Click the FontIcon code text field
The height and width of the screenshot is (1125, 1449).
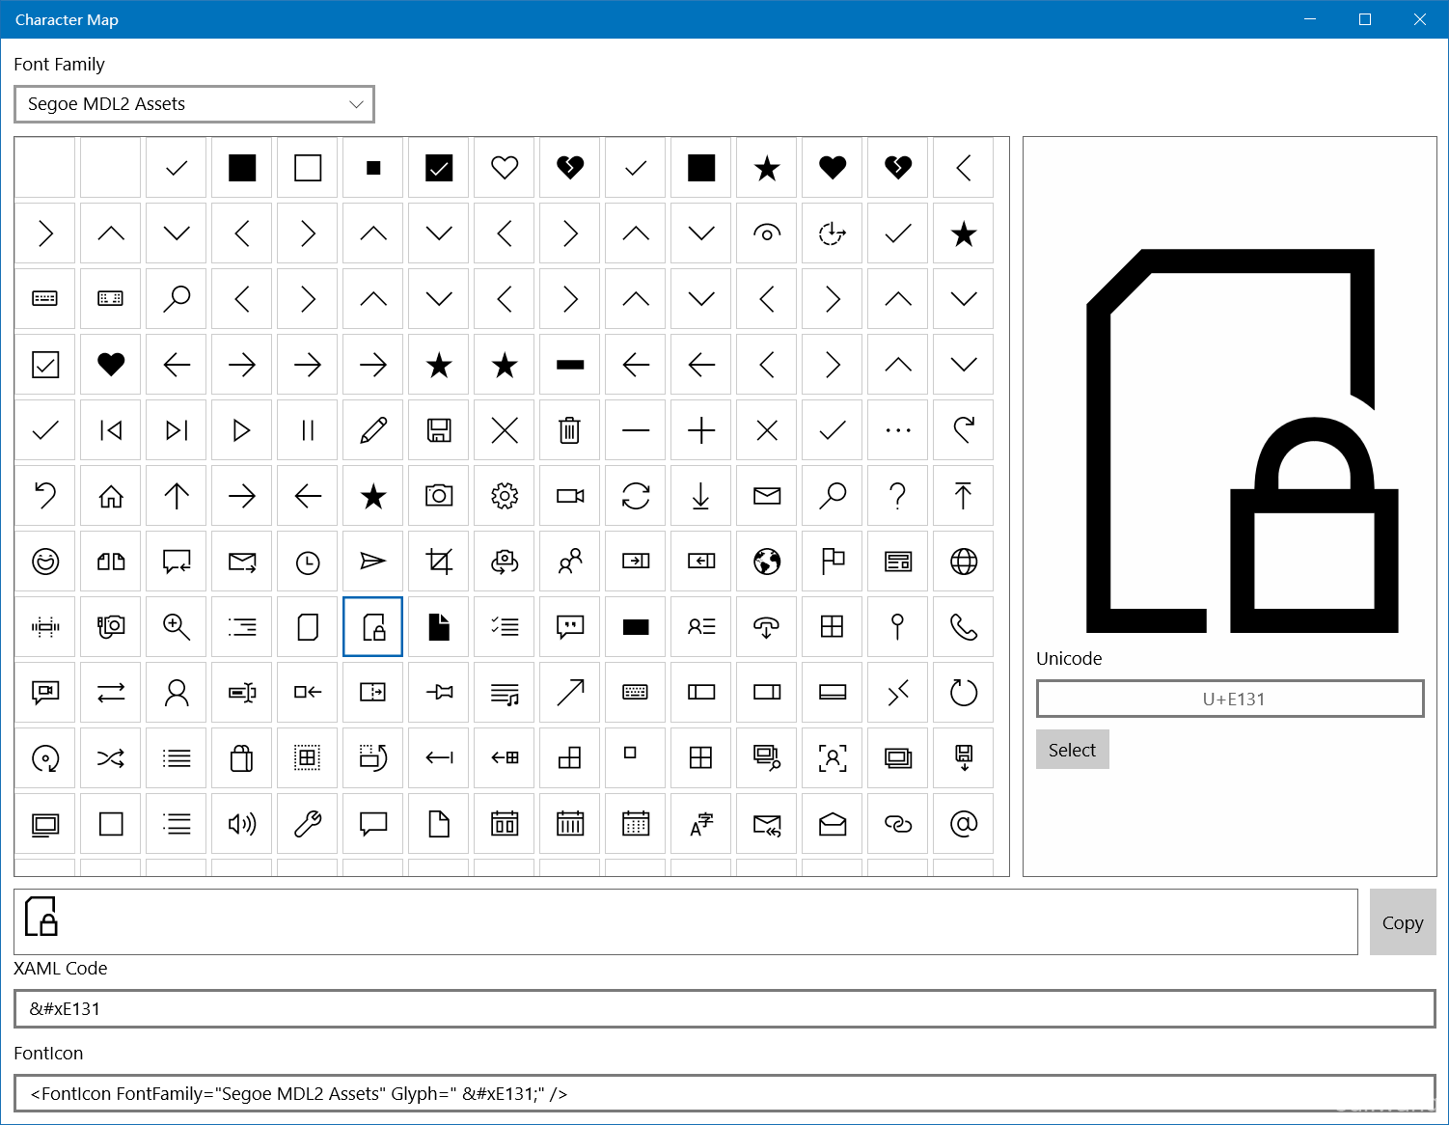click(724, 1093)
